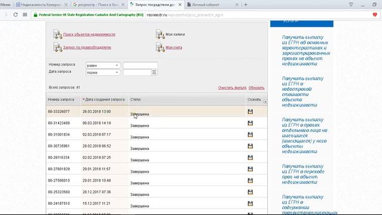Download results for request 80-28116334

click(250, 158)
